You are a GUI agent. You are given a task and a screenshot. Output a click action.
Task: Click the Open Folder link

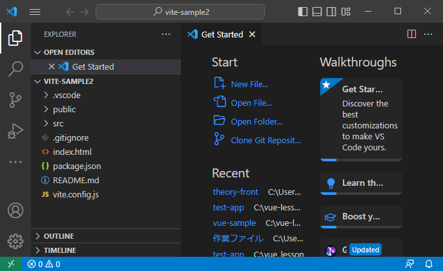point(256,122)
